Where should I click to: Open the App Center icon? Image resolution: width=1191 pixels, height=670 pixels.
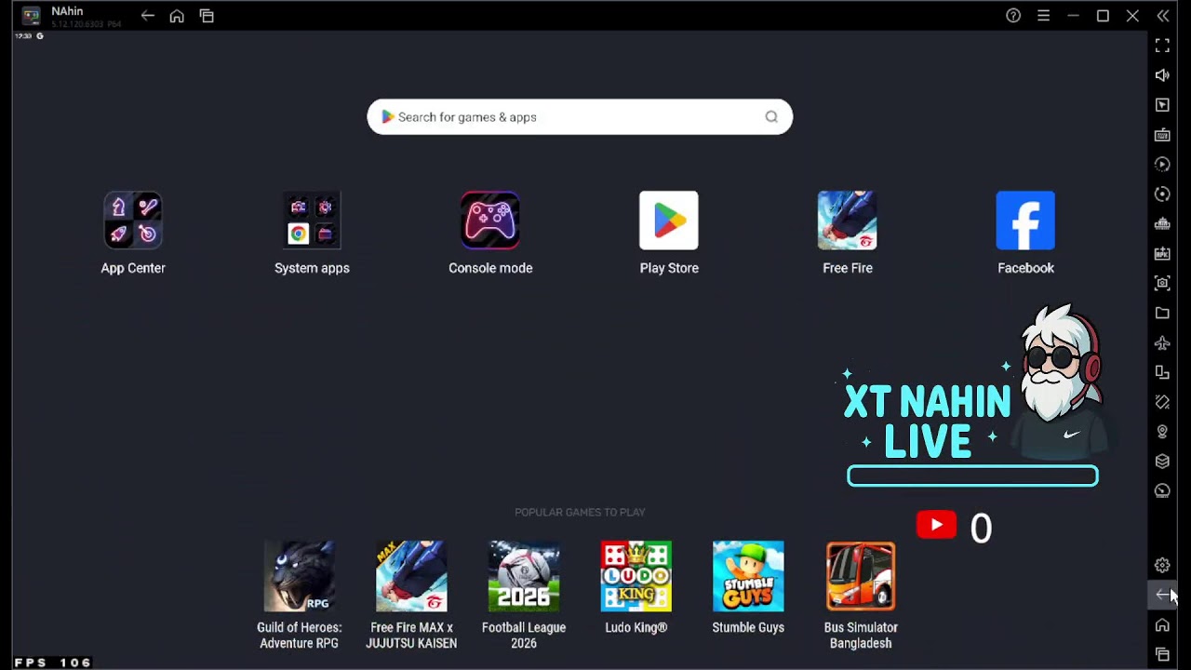pos(133,221)
